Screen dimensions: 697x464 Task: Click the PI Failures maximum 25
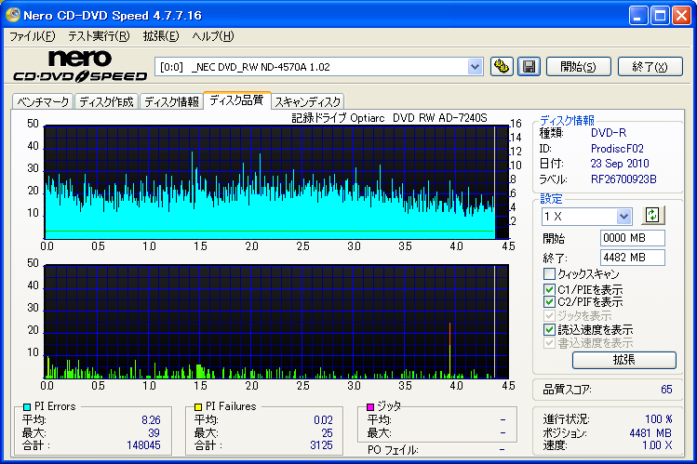pyautogui.click(x=328, y=432)
